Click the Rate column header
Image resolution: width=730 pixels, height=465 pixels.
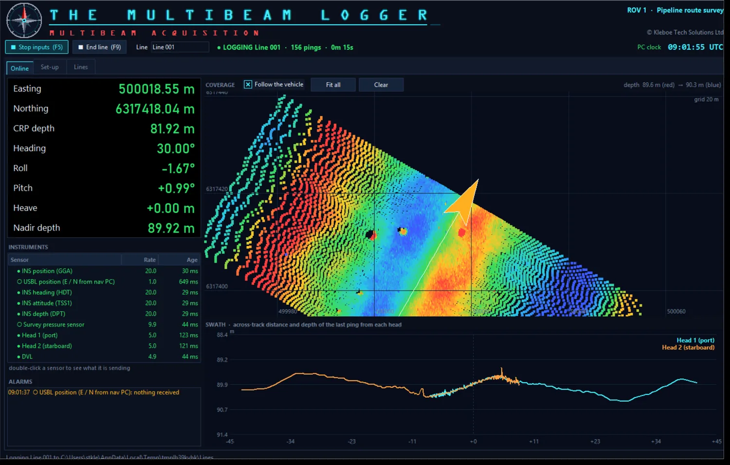(140, 260)
